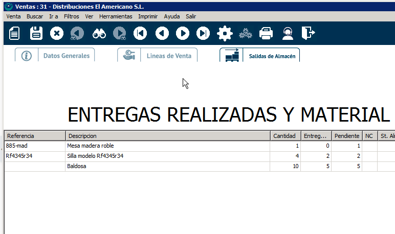Image resolution: width=395 pixels, height=234 pixels.
Task: Print using the printer icon
Action: [266, 34]
